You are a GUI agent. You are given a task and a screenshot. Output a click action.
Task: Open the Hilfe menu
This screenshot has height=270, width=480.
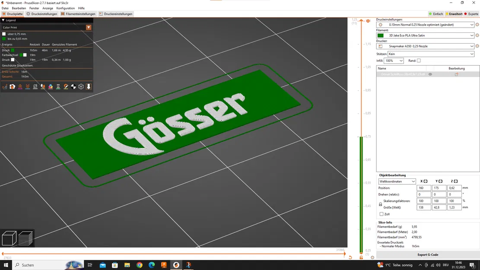tap(81, 8)
